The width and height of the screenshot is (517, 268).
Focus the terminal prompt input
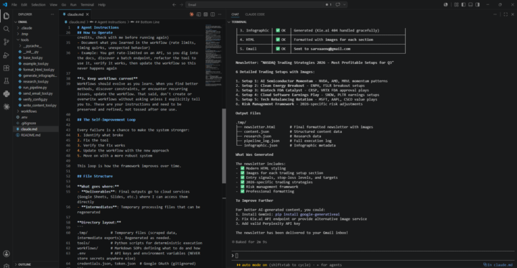pyautogui.click(x=372, y=256)
